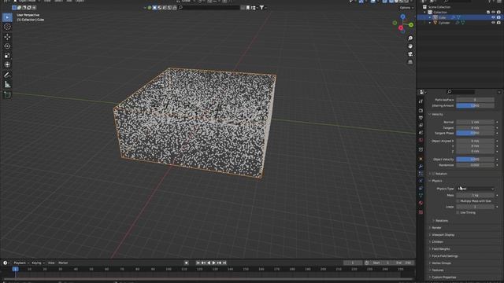Click the Mass value field
This screenshot has width=504, height=283.
coord(475,195)
